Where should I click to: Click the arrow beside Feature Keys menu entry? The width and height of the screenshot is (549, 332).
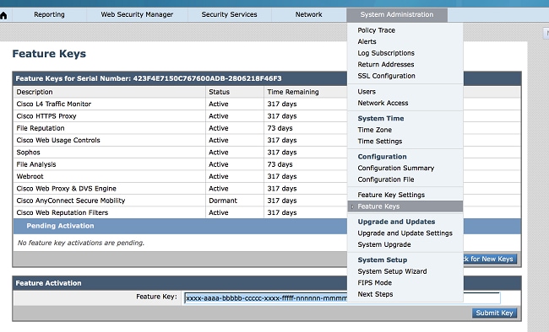(x=352, y=206)
